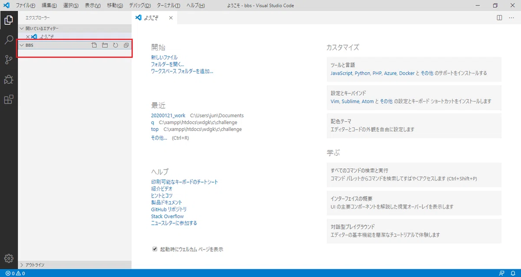Close the ようこそ tab
This screenshot has height=277, width=521.
click(171, 18)
